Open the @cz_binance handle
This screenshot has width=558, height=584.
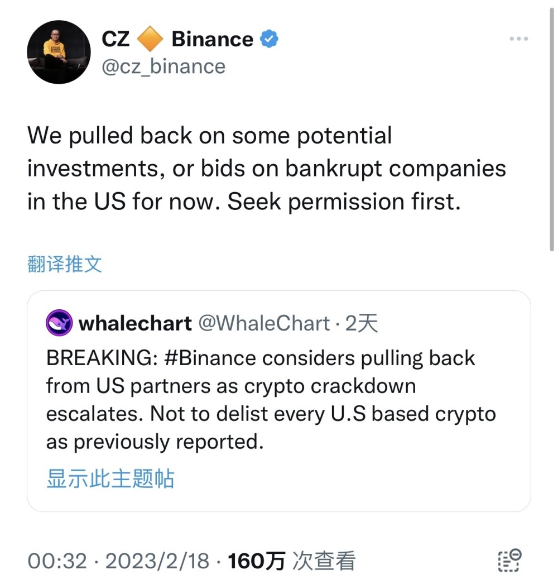(163, 66)
